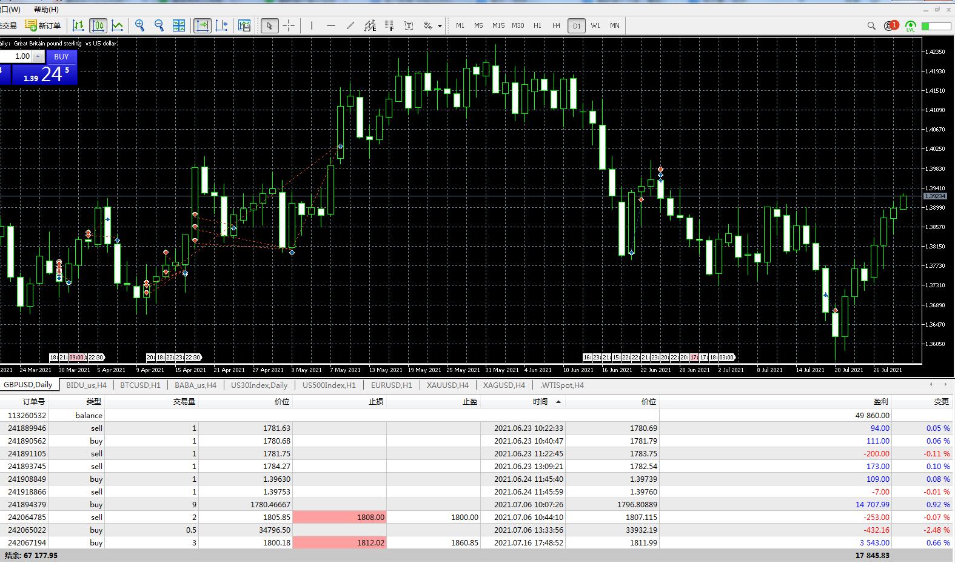Create a 新订单 new order
Viewport: 955px width, 563px height.
pyautogui.click(x=42, y=25)
